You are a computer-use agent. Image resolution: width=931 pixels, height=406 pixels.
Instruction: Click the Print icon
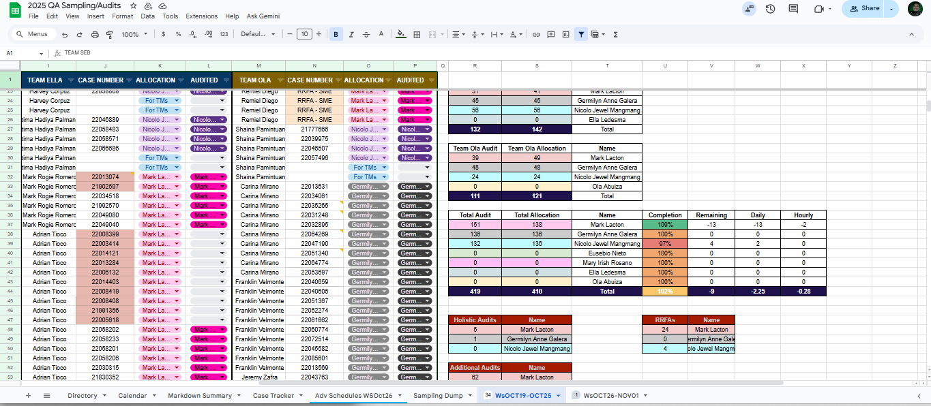(x=95, y=34)
